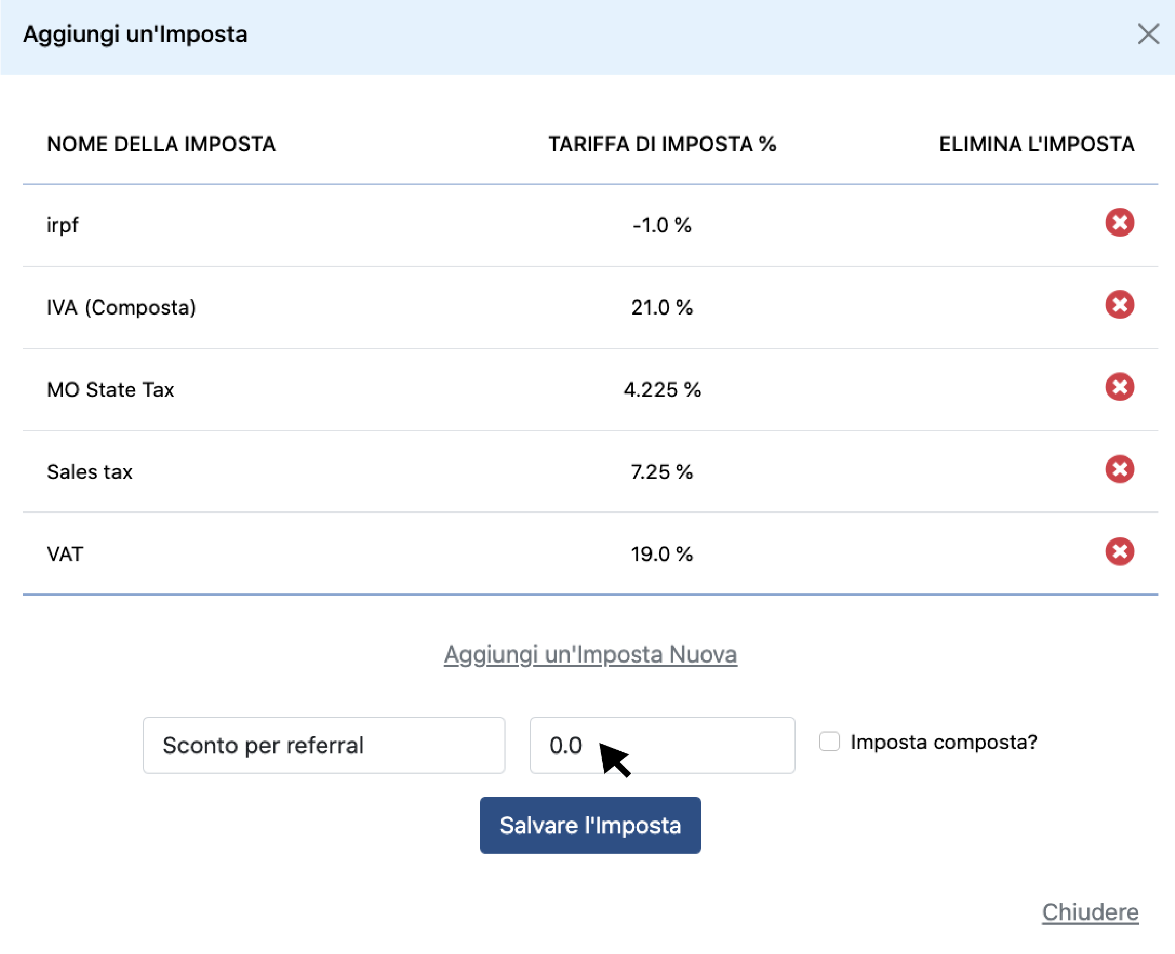Toggle the Imposta composta? checkbox
Image resolution: width=1175 pixels, height=954 pixels.
pyautogui.click(x=829, y=741)
